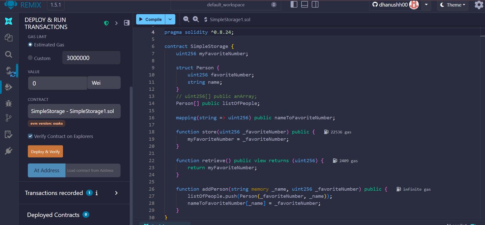This screenshot has height=225, width=485.
Task: Open the GitHub account dropdown arrow
Action: pyautogui.click(x=426, y=4)
